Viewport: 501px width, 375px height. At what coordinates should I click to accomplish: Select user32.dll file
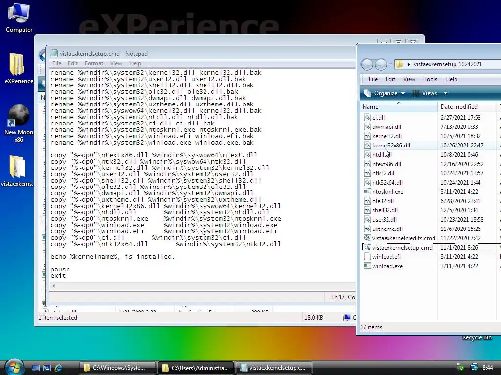tap(385, 219)
